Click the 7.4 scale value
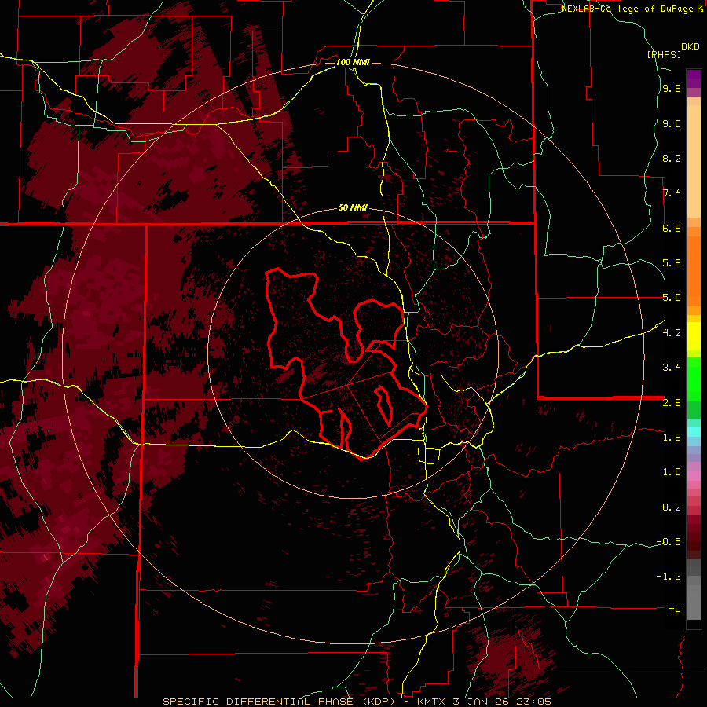Screen dimensions: 707x707 coord(672,193)
